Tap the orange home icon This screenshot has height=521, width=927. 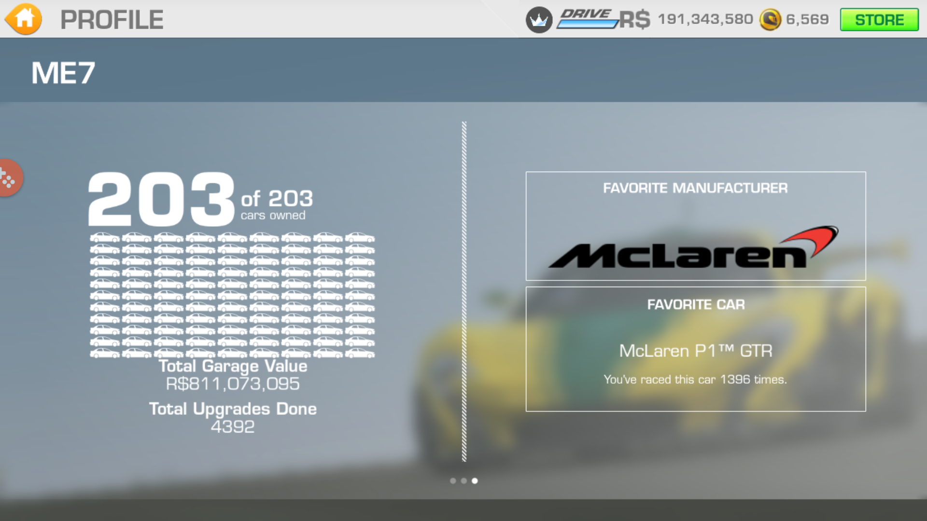[23, 19]
